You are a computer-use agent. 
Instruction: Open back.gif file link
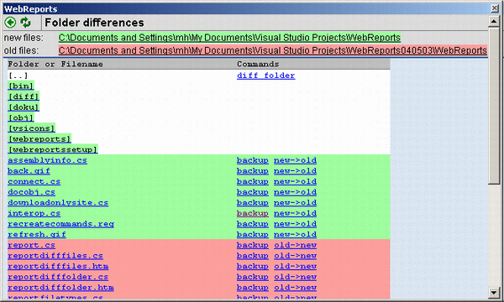click(29, 171)
